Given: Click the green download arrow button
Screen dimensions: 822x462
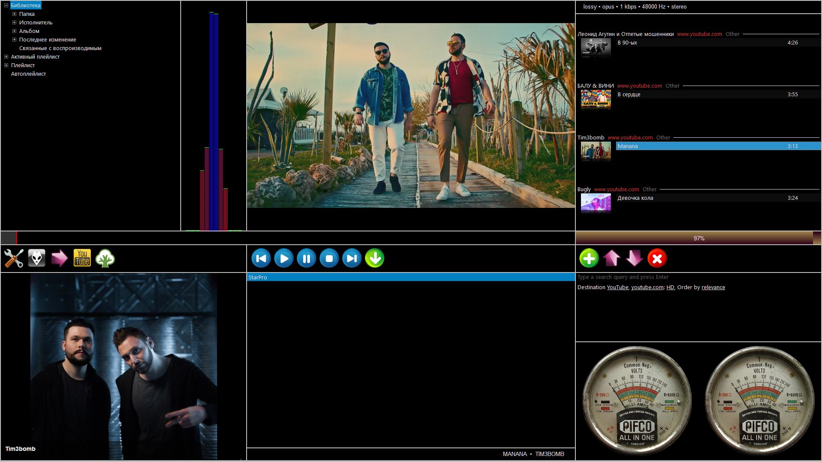Looking at the screenshot, I should 375,258.
